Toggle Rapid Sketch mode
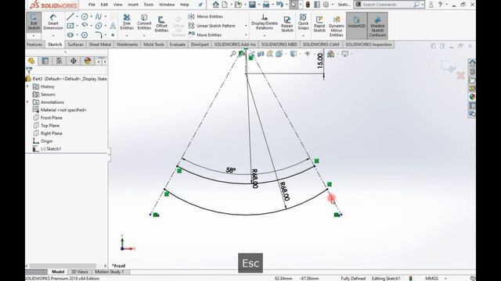Viewport: 501px width, 281px height. point(319,24)
